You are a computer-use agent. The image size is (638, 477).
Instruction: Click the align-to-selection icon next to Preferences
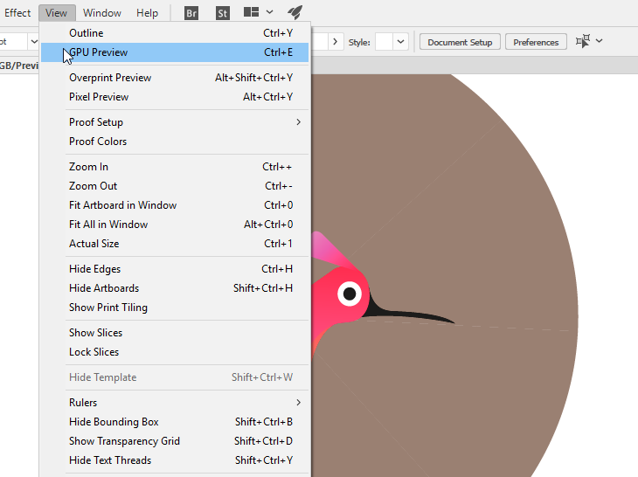[x=583, y=41]
